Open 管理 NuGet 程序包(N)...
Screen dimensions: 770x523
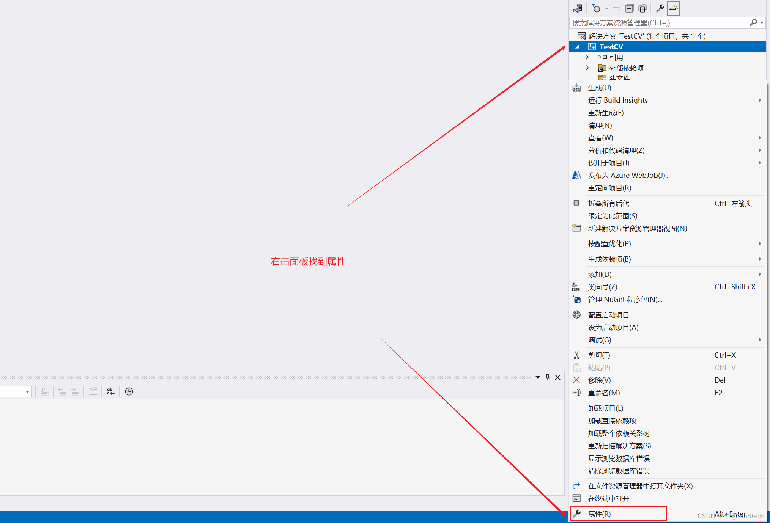668,299
